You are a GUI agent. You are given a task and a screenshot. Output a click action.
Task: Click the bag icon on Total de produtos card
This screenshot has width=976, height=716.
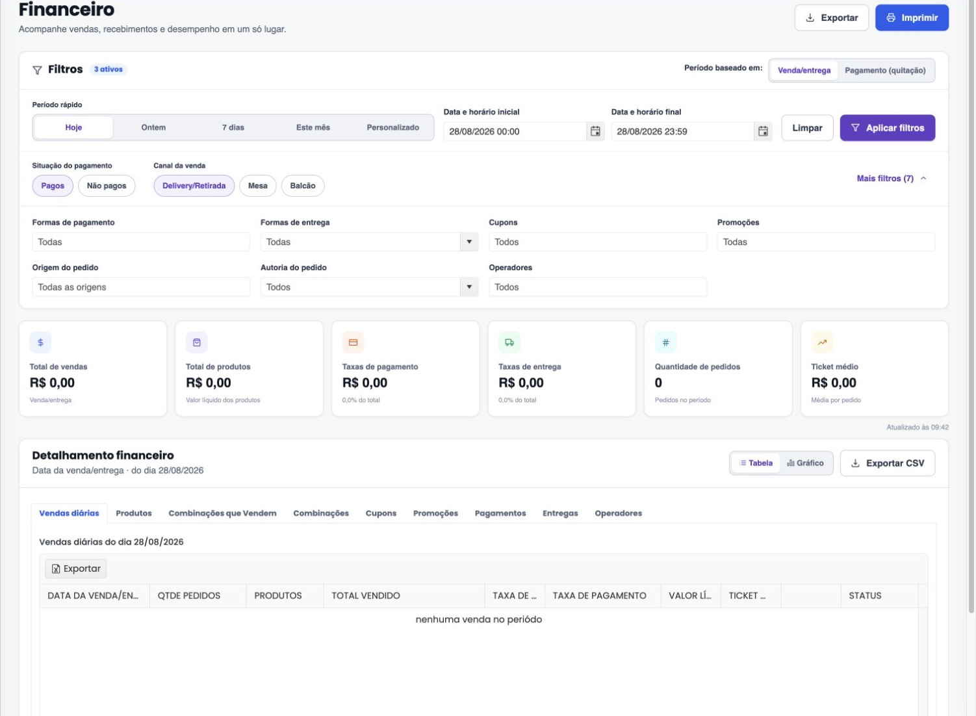tap(197, 342)
